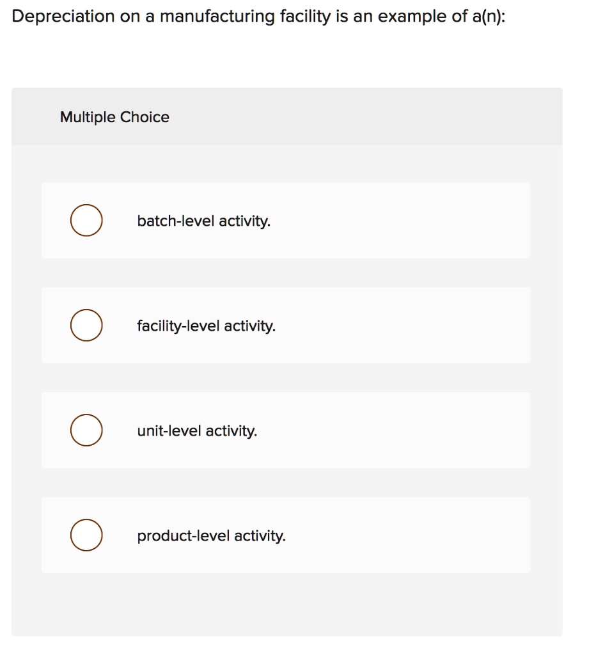This screenshot has width=596, height=655.
Task: Click the word "Choice" in the header
Action: pos(145,117)
